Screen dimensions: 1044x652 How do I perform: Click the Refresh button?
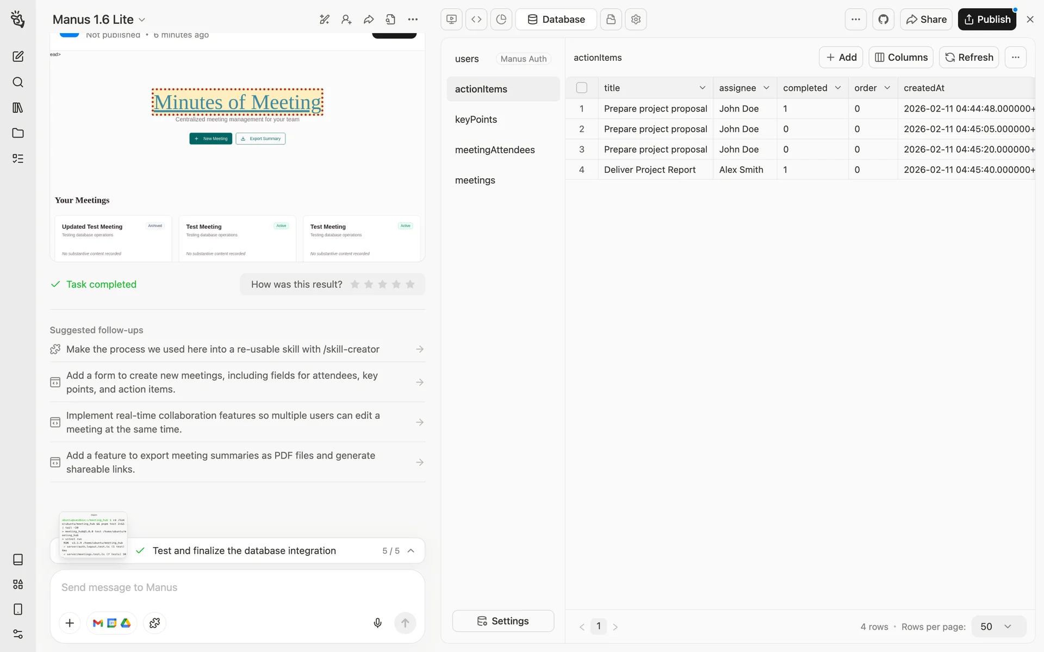(x=968, y=57)
